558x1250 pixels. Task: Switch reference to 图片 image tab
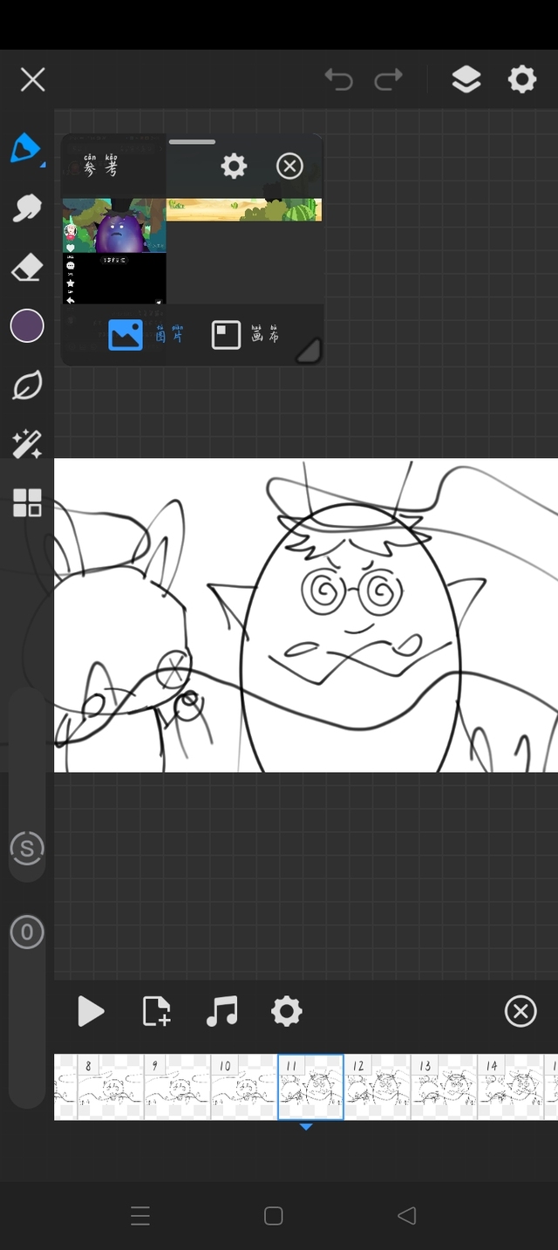point(146,335)
